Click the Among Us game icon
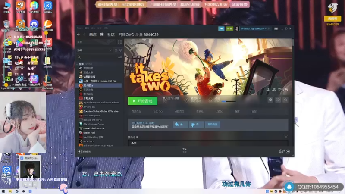The height and width of the screenshot is (194, 345). pos(81,107)
